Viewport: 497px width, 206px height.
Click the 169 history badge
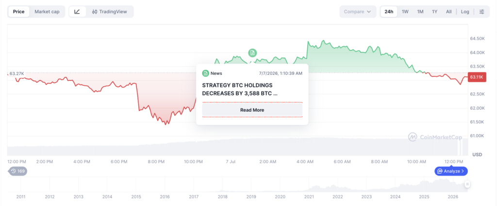tap(18, 171)
